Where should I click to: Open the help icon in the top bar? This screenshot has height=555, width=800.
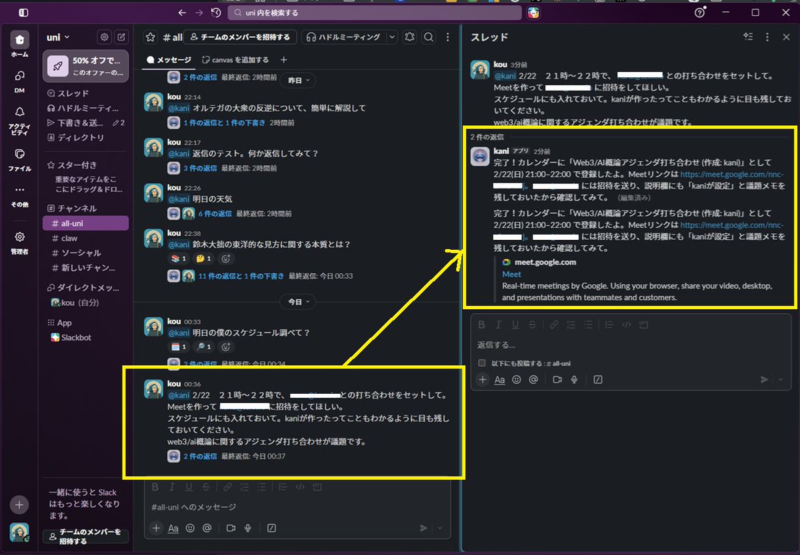click(x=699, y=13)
